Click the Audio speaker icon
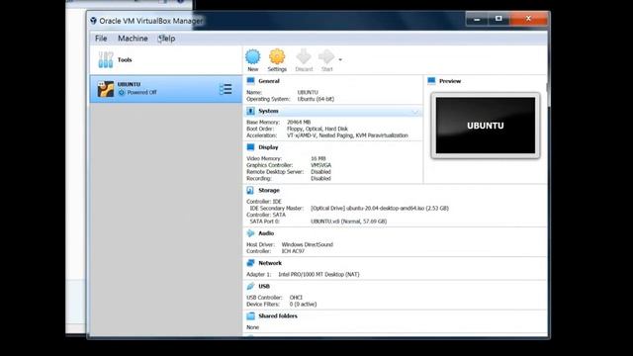This screenshot has width=633, height=356. click(250, 233)
